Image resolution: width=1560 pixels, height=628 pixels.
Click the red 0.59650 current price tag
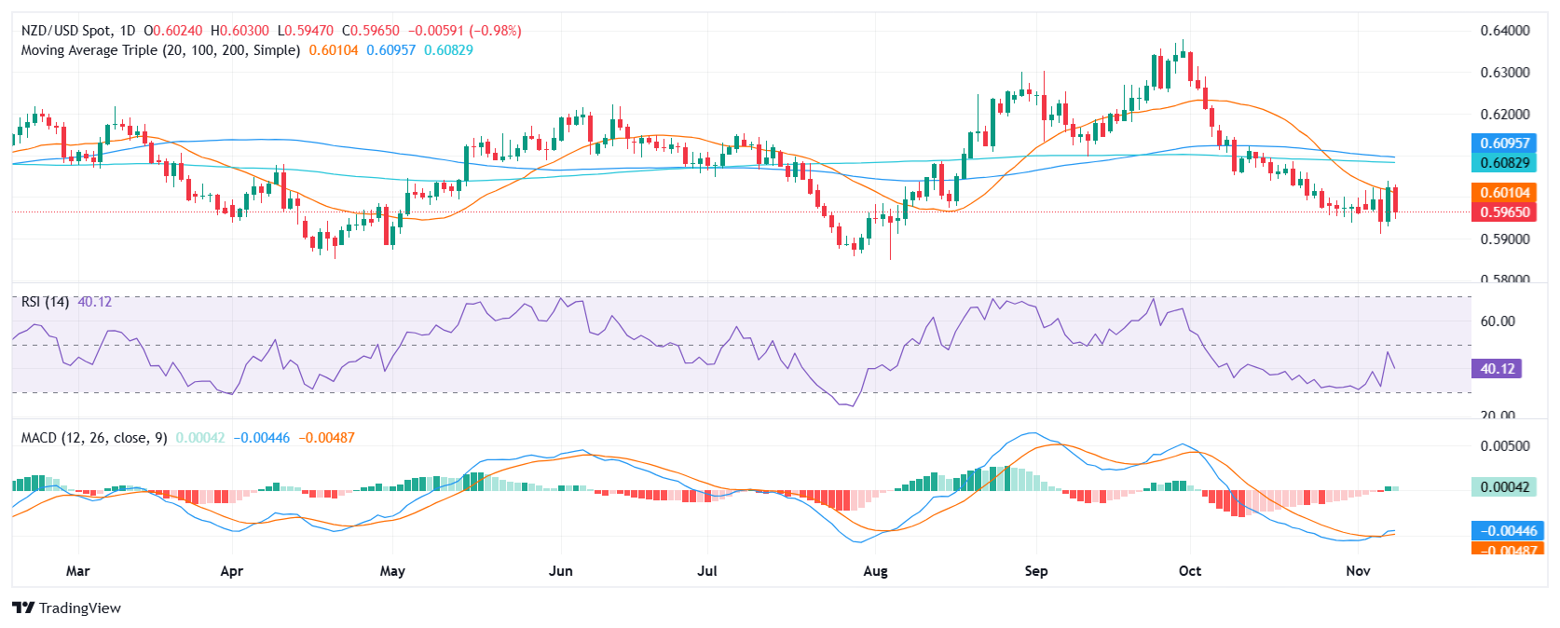(1504, 212)
